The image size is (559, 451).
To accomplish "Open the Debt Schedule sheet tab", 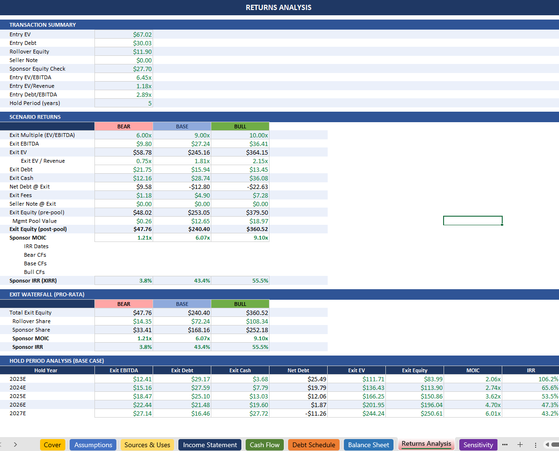I will [314, 445].
